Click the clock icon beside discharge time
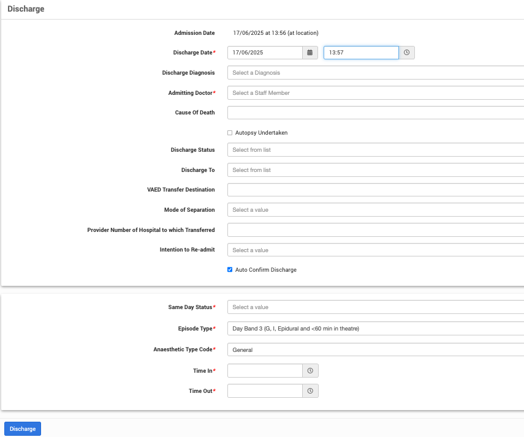 pyautogui.click(x=406, y=53)
